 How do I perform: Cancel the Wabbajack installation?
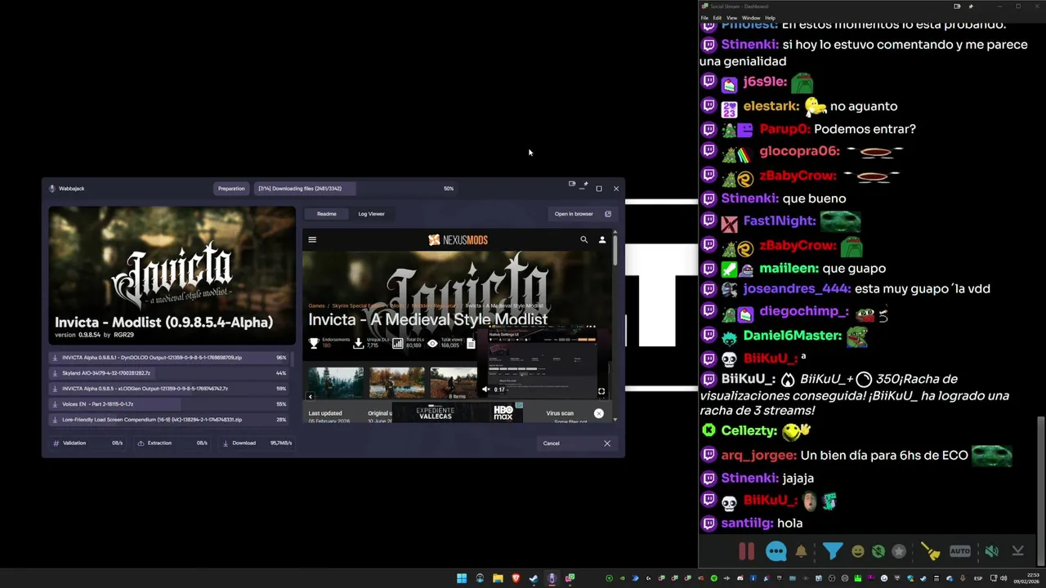[576, 443]
